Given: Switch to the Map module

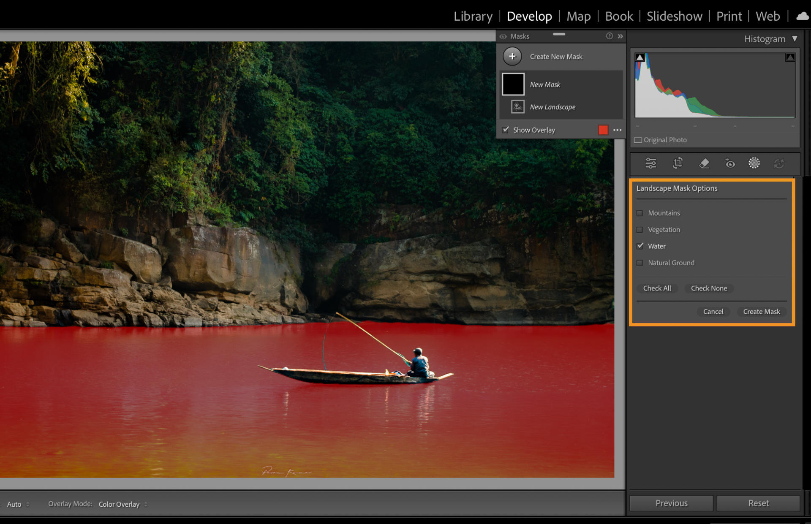Looking at the screenshot, I should pyautogui.click(x=578, y=16).
